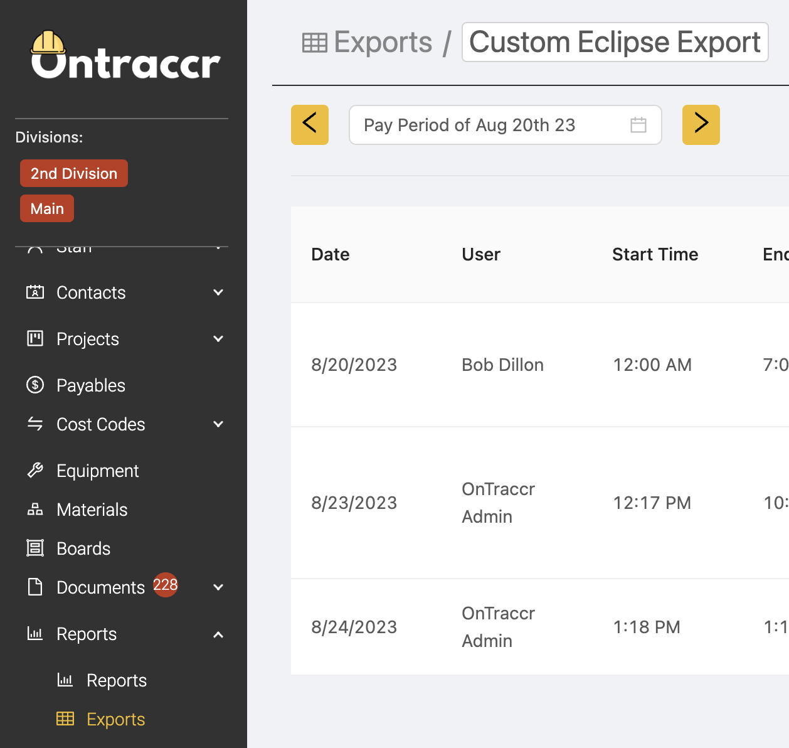Image resolution: width=789 pixels, height=748 pixels.
Task: Click the Divisions label
Action: pos(49,137)
